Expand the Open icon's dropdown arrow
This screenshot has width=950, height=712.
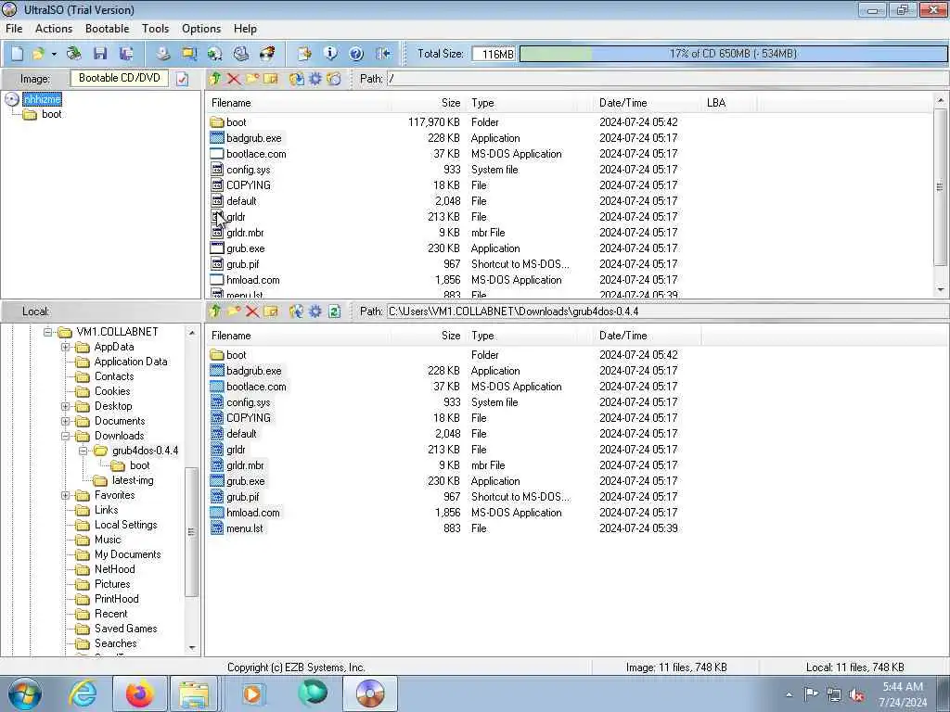click(54, 54)
